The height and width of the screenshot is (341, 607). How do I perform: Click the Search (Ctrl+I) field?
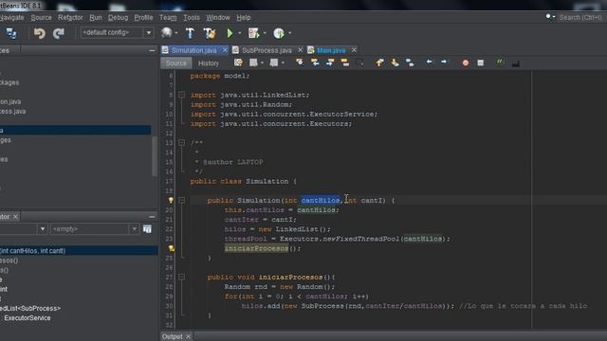tap(580, 17)
